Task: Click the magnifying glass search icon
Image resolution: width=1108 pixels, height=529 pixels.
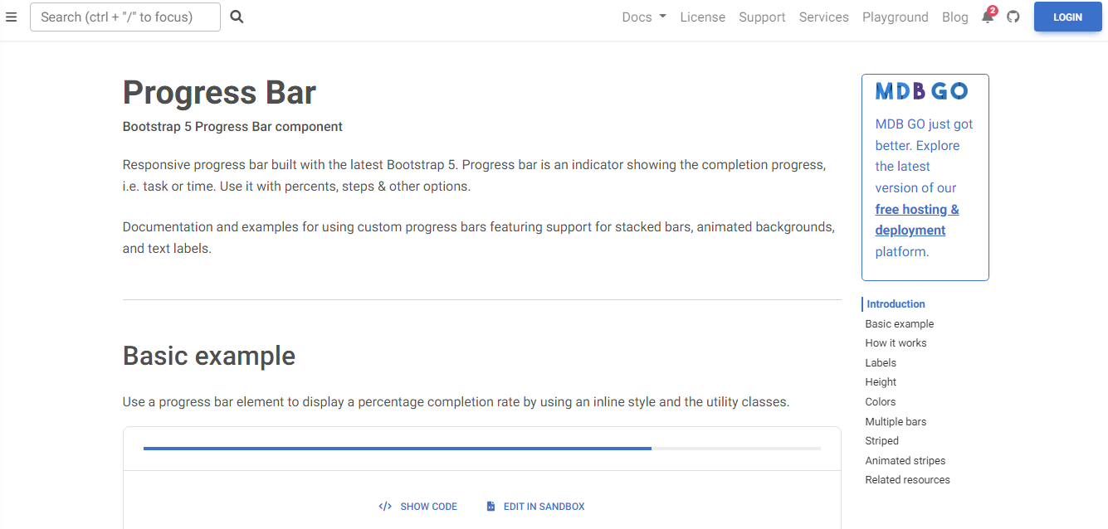Action: tap(237, 17)
